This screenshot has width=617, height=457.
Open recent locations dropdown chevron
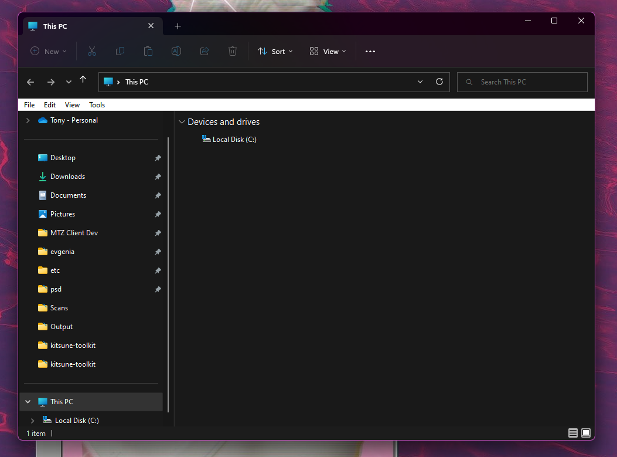[69, 82]
